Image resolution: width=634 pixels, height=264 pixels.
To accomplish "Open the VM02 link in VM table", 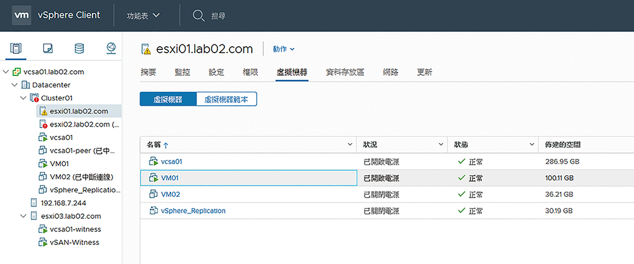I will tap(170, 194).
